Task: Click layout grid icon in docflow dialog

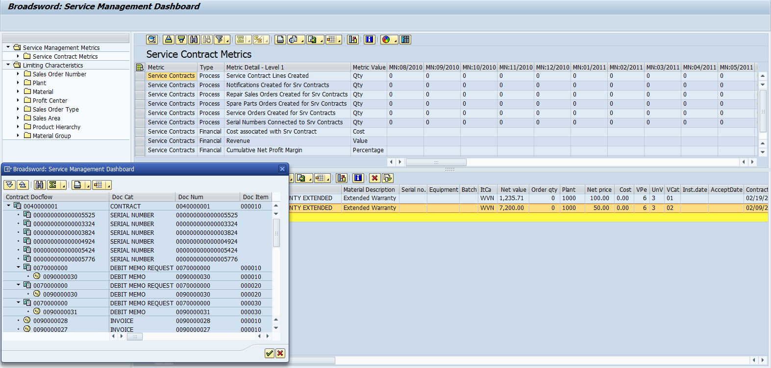Action: (x=98, y=184)
